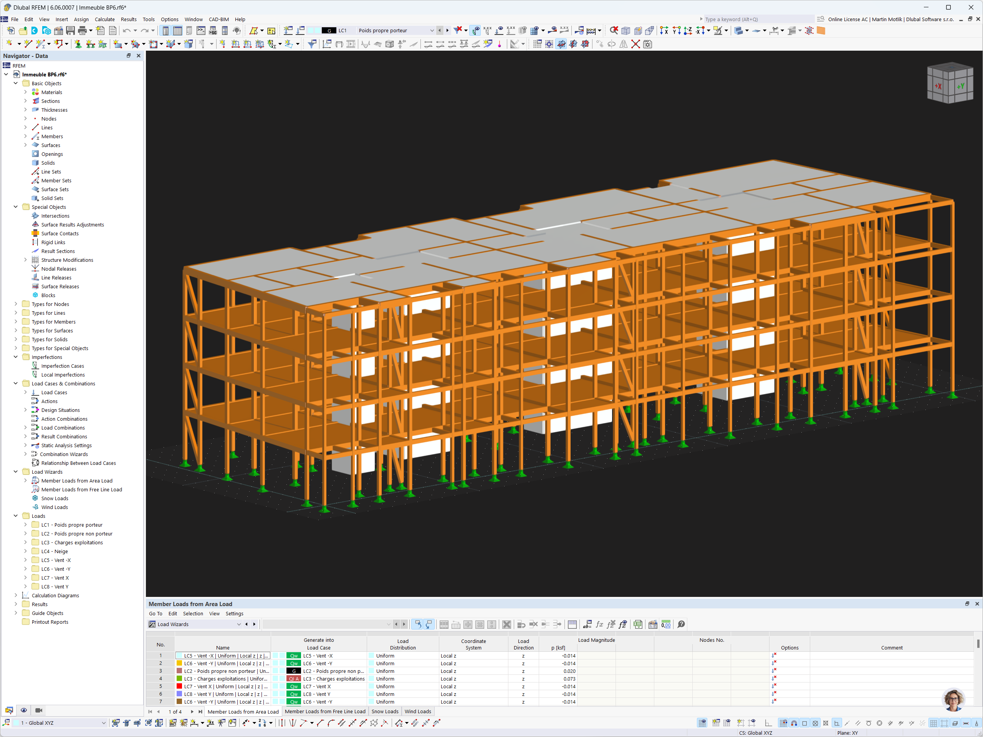Collapse the Imperfections tree branch
Screen dimensions: 983x737
[16, 357]
